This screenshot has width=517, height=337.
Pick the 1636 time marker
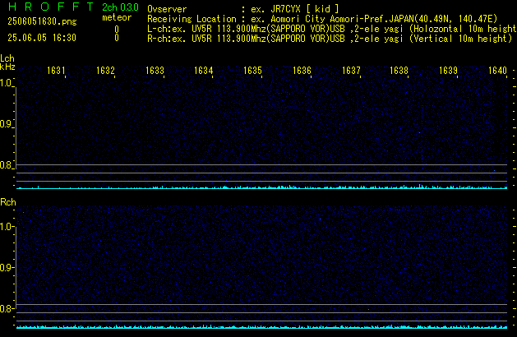[302, 71]
